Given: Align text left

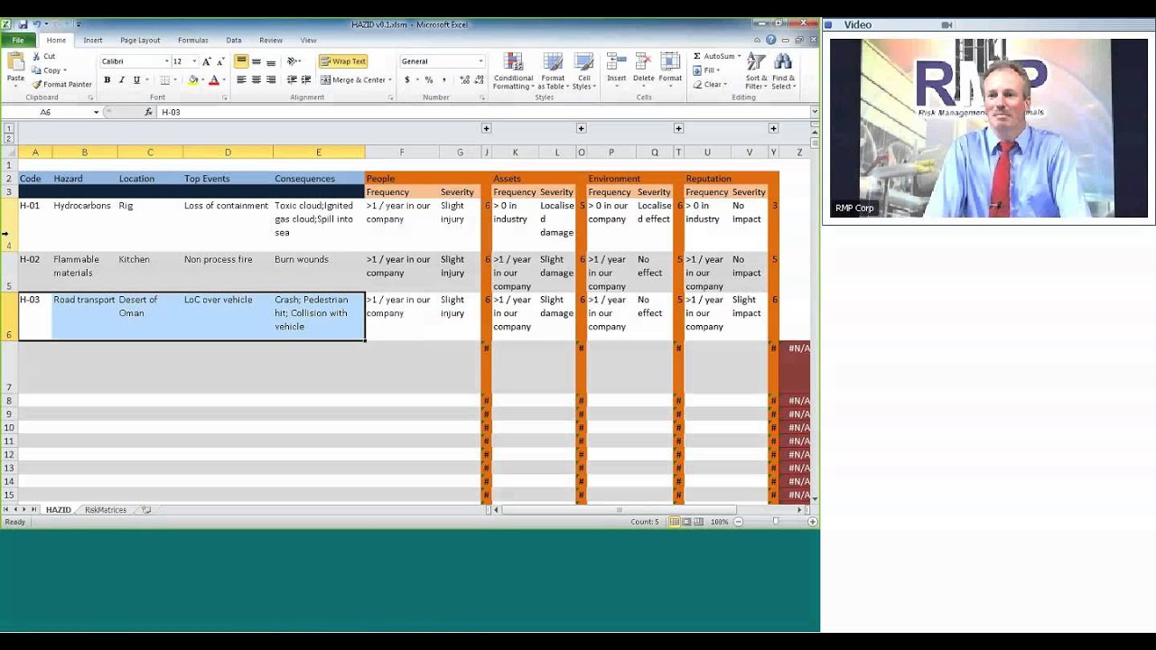Looking at the screenshot, I should point(241,80).
